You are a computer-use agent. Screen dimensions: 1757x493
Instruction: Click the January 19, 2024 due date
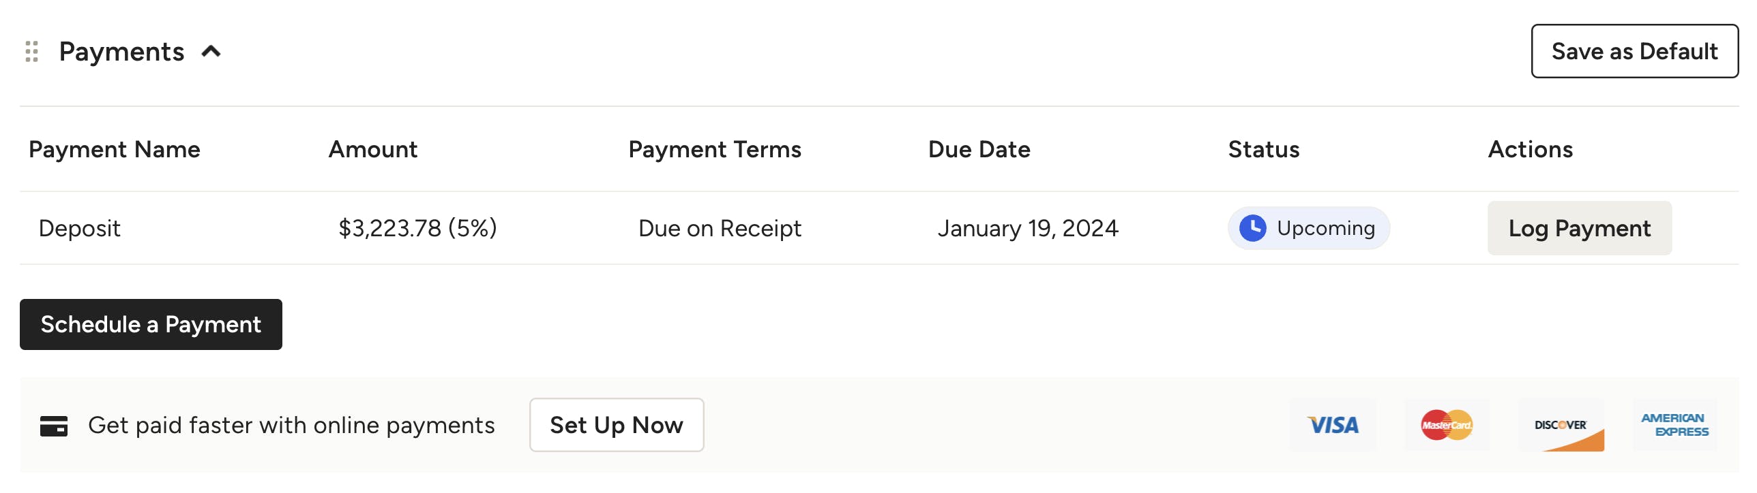(1028, 228)
